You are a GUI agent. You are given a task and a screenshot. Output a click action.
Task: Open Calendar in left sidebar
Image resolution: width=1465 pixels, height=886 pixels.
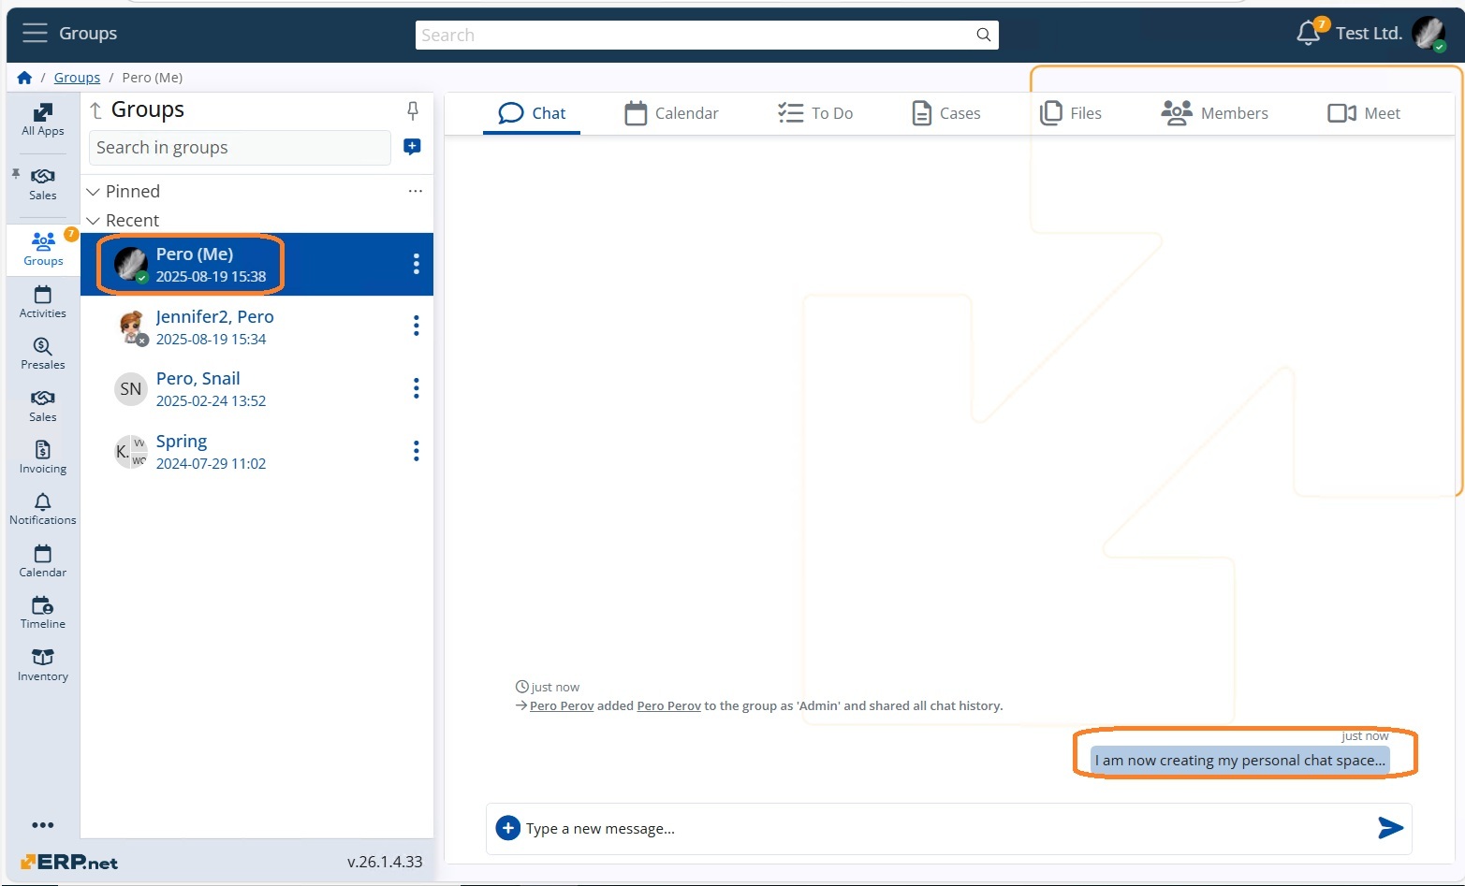pos(43,561)
